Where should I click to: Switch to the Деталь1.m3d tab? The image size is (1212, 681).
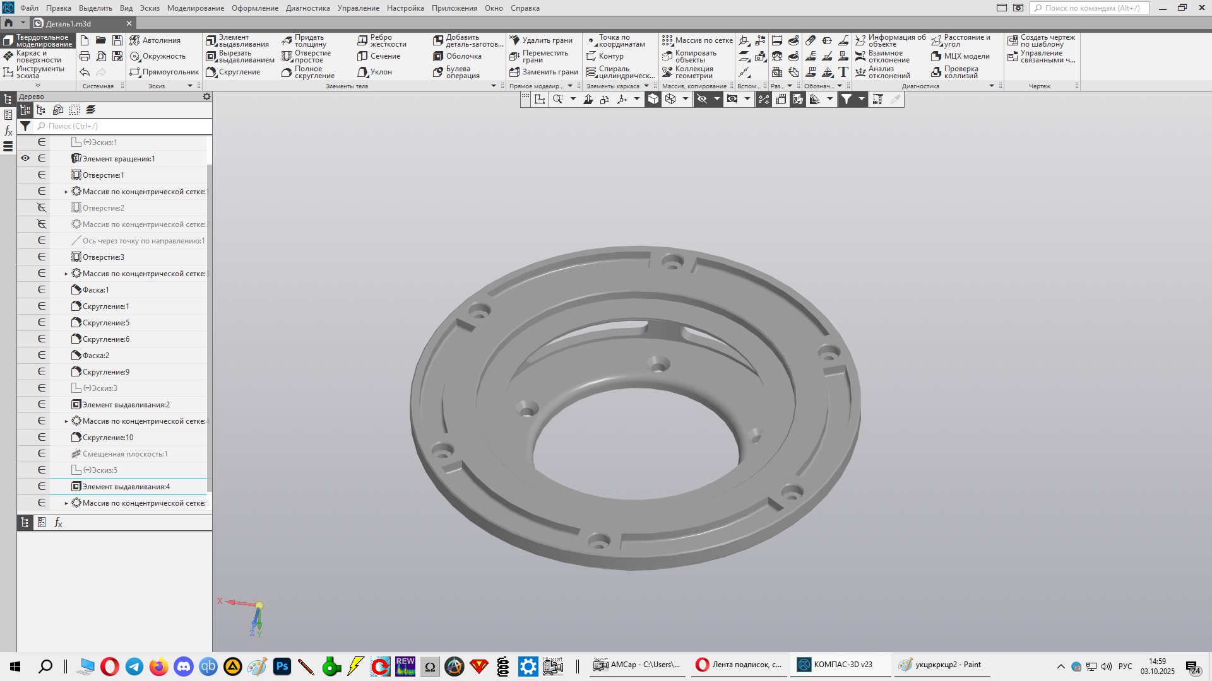coord(68,23)
